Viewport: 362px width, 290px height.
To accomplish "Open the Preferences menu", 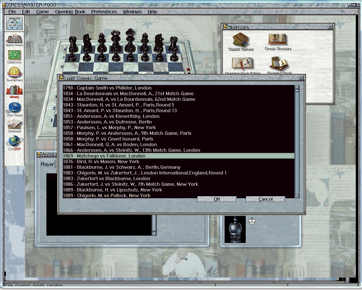I will tap(104, 12).
